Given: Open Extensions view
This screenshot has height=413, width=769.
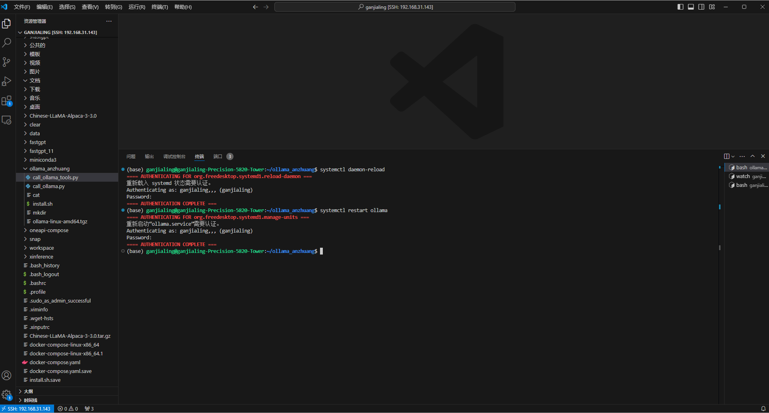Looking at the screenshot, I should pos(6,101).
